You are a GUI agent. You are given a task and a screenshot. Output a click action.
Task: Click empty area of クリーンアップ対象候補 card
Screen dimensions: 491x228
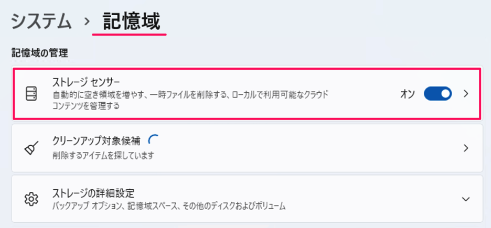click(315, 148)
